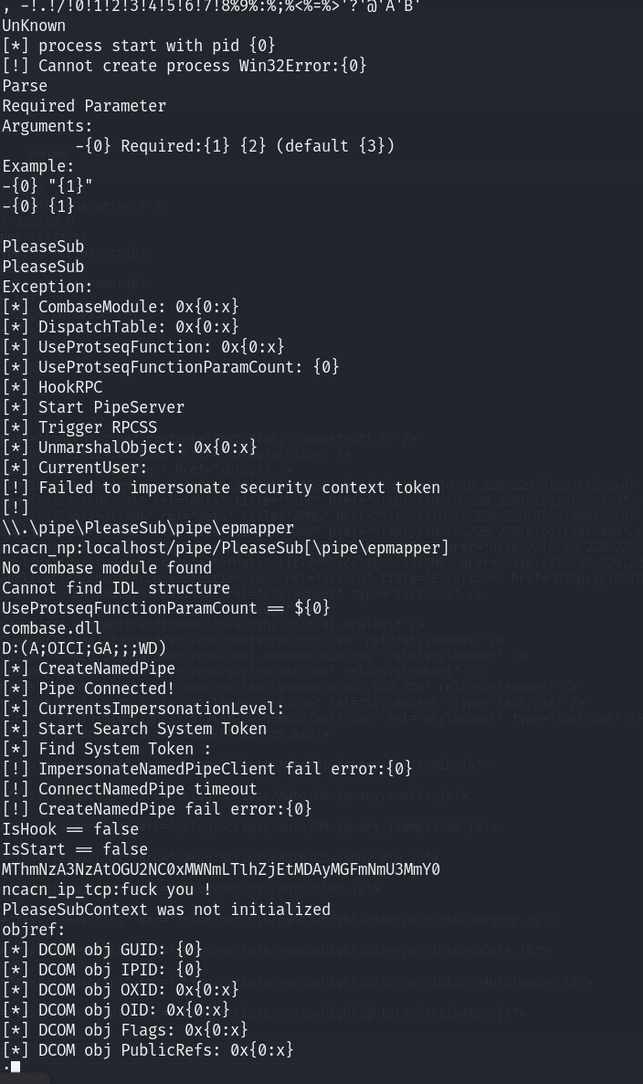Click the terminal cursor block at the prompt
The width and height of the screenshot is (643, 1084).
tap(16, 1067)
